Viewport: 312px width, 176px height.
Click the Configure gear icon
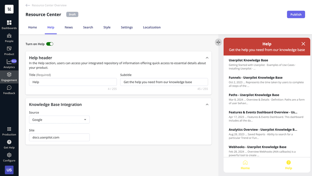coord(9,157)
